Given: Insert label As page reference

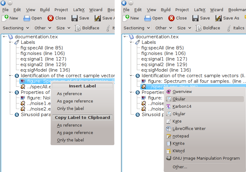Looking at the screenshot, I should (x=82, y=101).
